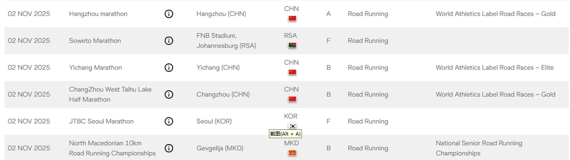Click China flag in Yichang Marathon row
Screen dimensions: 570x160
[292, 72]
